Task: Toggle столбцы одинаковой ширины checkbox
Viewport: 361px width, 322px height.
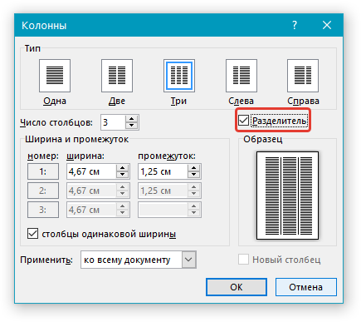Action: (x=32, y=234)
